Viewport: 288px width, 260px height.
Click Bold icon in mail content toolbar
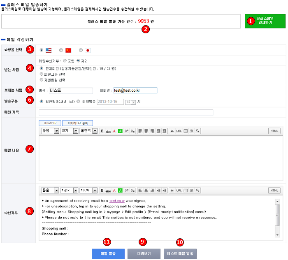102,131
